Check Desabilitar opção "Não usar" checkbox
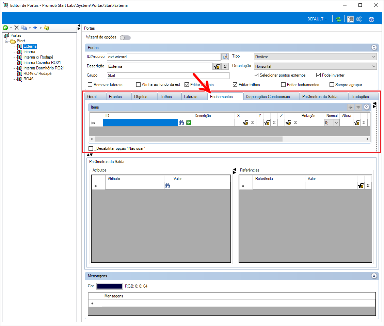384x326 pixels. pos(91,148)
